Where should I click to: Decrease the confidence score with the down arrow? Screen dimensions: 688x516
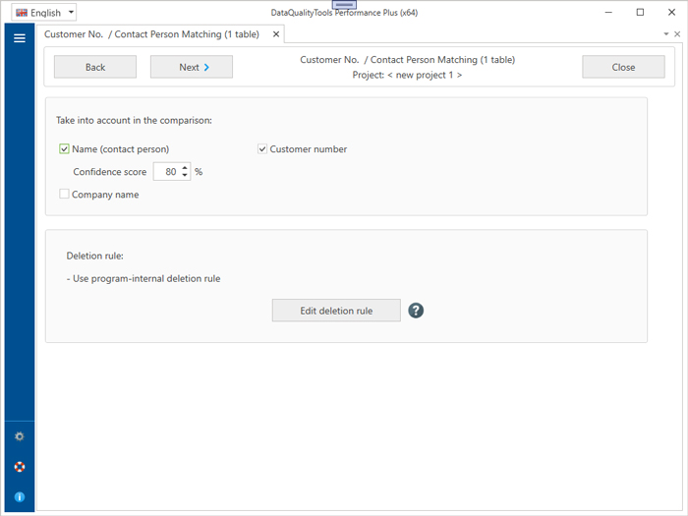(x=185, y=176)
